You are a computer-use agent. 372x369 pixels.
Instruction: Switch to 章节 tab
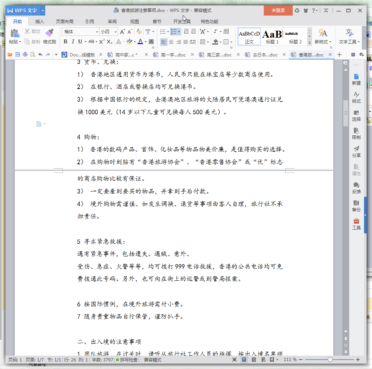point(157,22)
